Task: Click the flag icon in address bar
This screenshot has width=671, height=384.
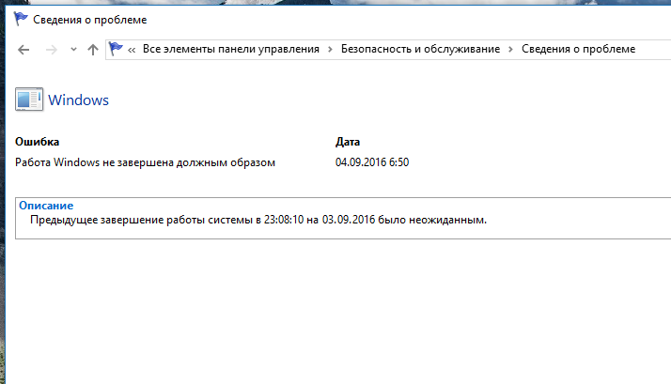Action: (x=116, y=49)
